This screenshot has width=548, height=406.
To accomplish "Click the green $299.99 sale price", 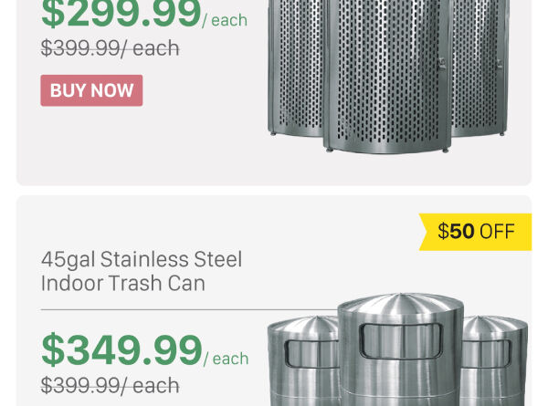I will 121,15.
